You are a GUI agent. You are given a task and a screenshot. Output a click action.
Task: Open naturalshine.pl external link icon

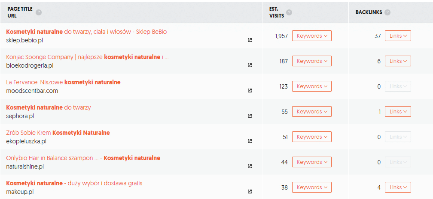(x=250, y=166)
